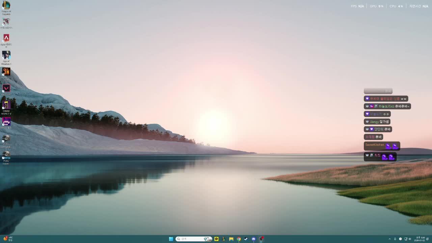Open the Age of Wonders 4 shortcut

[x=6, y=55]
